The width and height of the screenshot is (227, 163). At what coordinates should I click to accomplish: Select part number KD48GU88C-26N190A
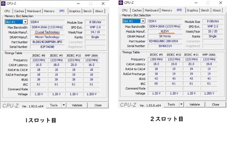coord(165,41)
